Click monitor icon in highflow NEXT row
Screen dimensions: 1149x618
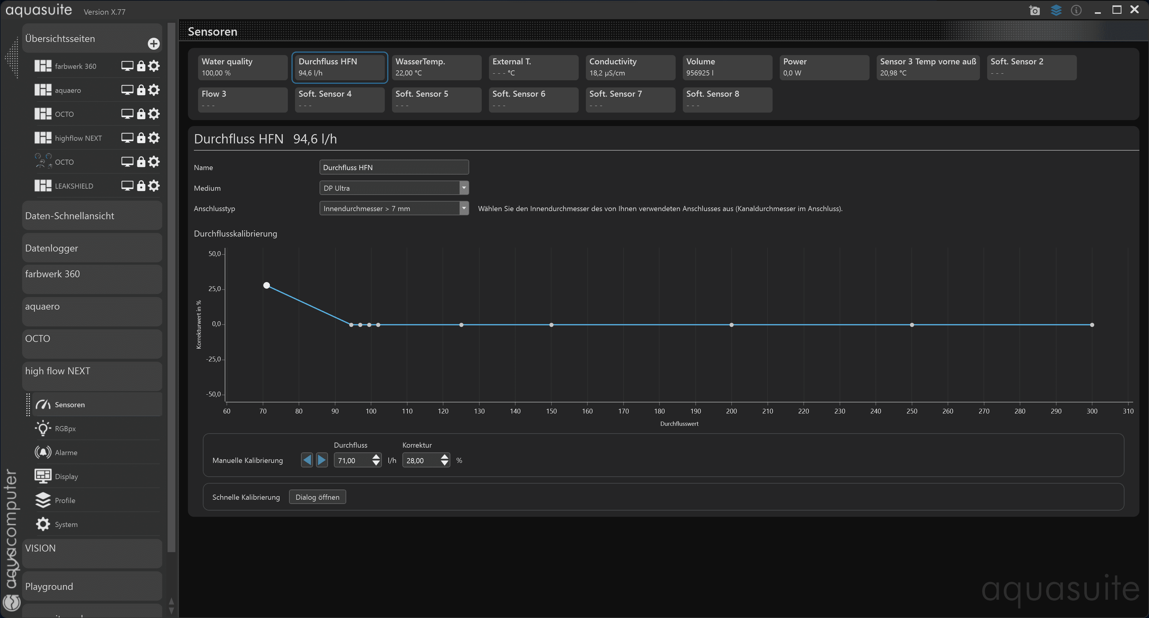127,138
